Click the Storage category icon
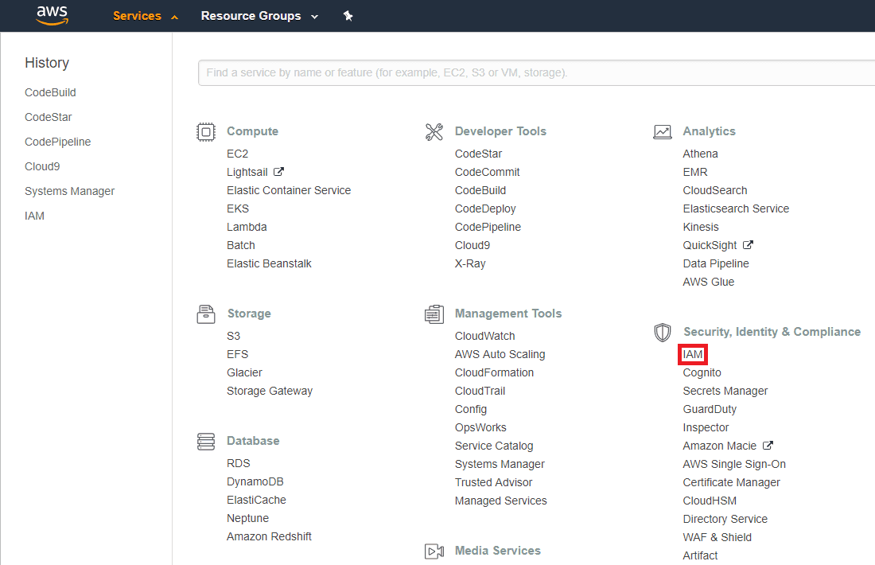 point(206,314)
